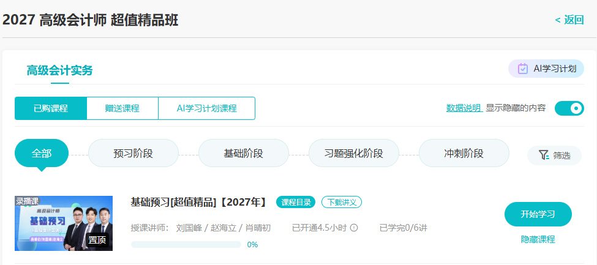Click the 开始学习 button
Image resolution: width=597 pixels, height=265 pixels.
click(x=538, y=214)
